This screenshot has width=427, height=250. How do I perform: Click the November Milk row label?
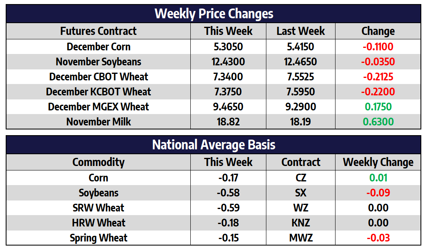point(98,122)
